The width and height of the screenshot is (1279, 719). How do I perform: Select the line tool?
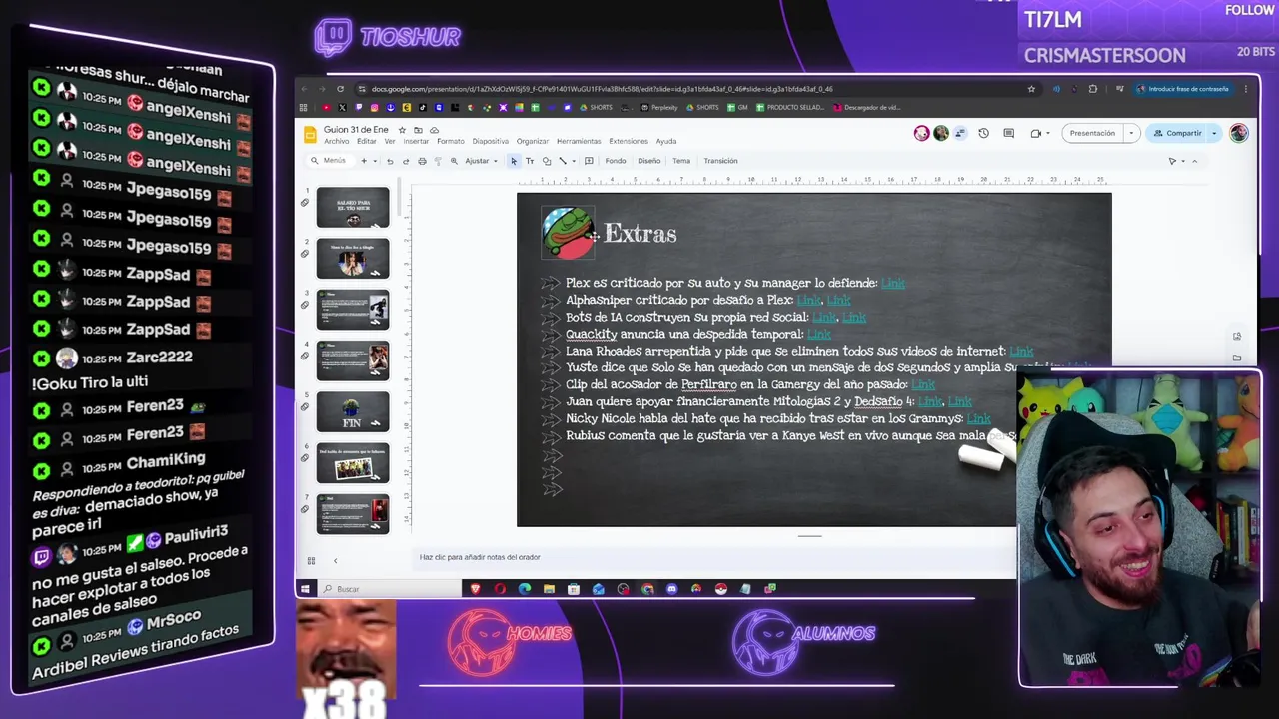point(562,161)
